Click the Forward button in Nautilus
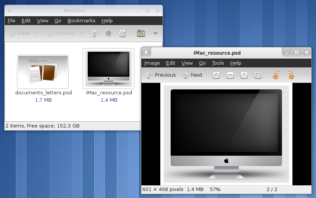The width and height of the screenshot is (316, 198). coord(60,33)
